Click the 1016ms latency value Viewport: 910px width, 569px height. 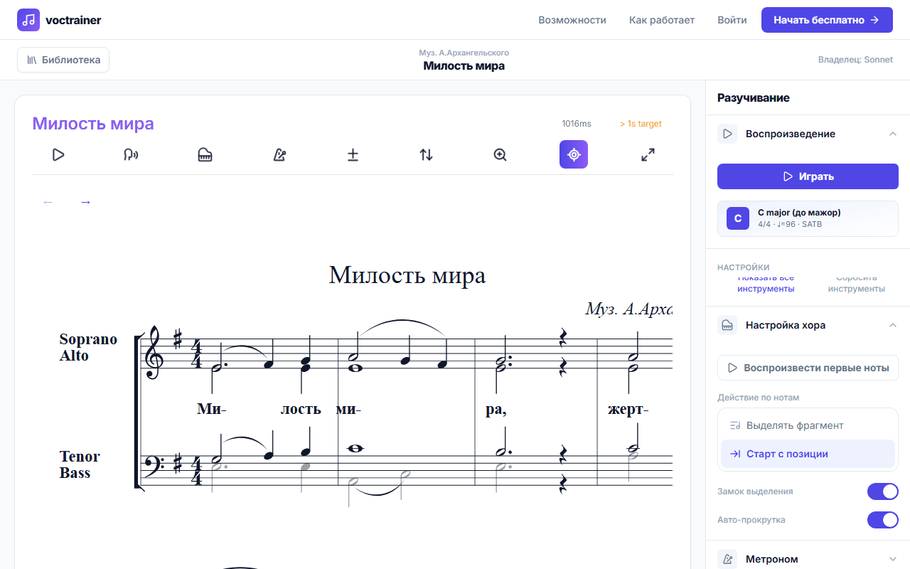(577, 124)
